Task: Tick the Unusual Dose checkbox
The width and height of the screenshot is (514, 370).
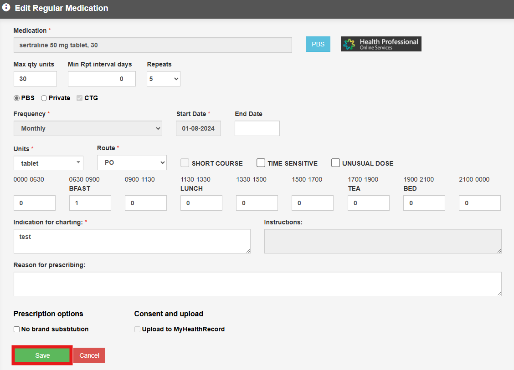Action: coord(335,163)
